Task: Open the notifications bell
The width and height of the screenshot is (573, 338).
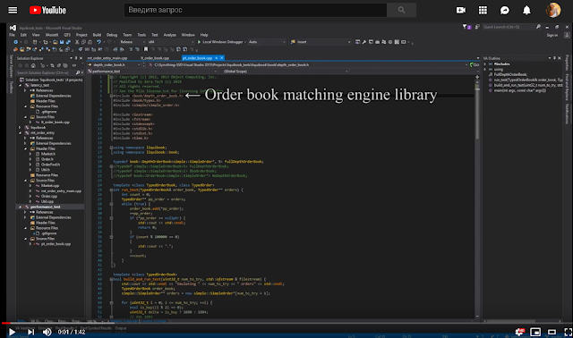Action: tap(526, 10)
